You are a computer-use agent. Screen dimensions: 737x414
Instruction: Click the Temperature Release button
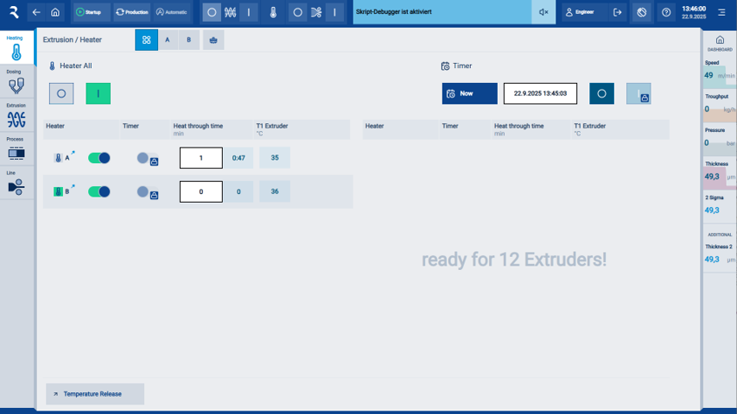[95, 394]
